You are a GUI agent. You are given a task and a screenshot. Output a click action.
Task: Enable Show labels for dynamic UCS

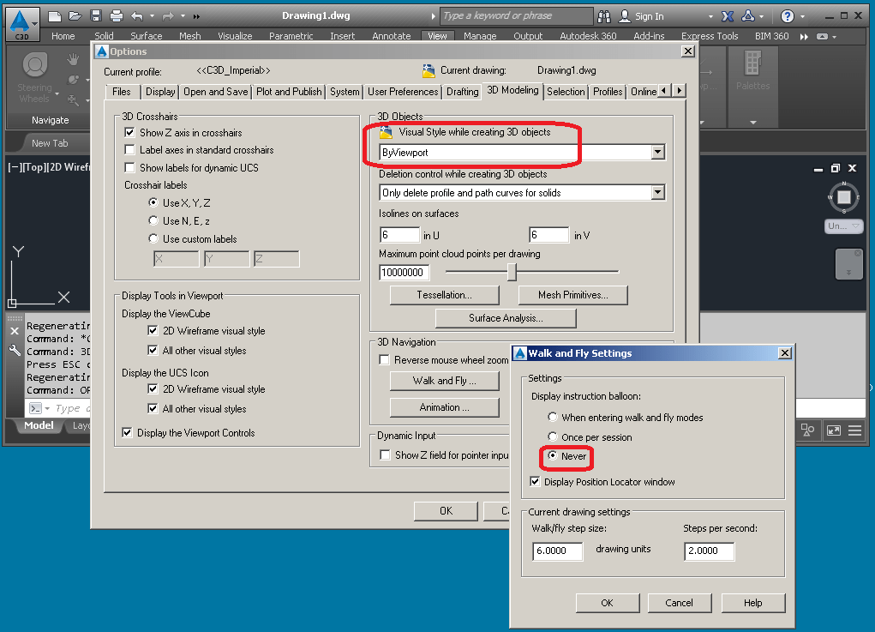(x=129, y=167)
